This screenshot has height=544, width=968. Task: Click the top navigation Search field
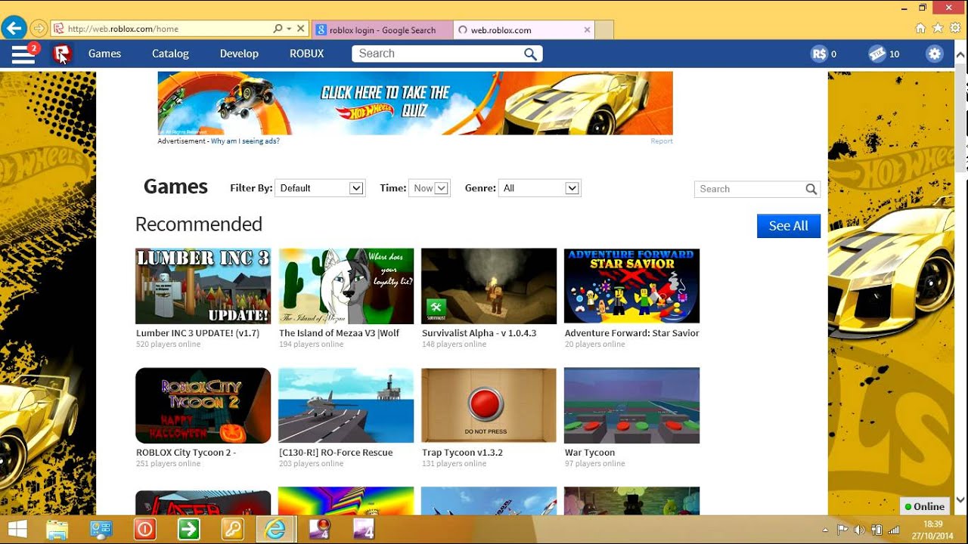[x=437, y=54]
